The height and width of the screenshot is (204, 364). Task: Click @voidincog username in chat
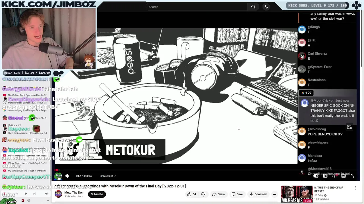tap(317, 129)
